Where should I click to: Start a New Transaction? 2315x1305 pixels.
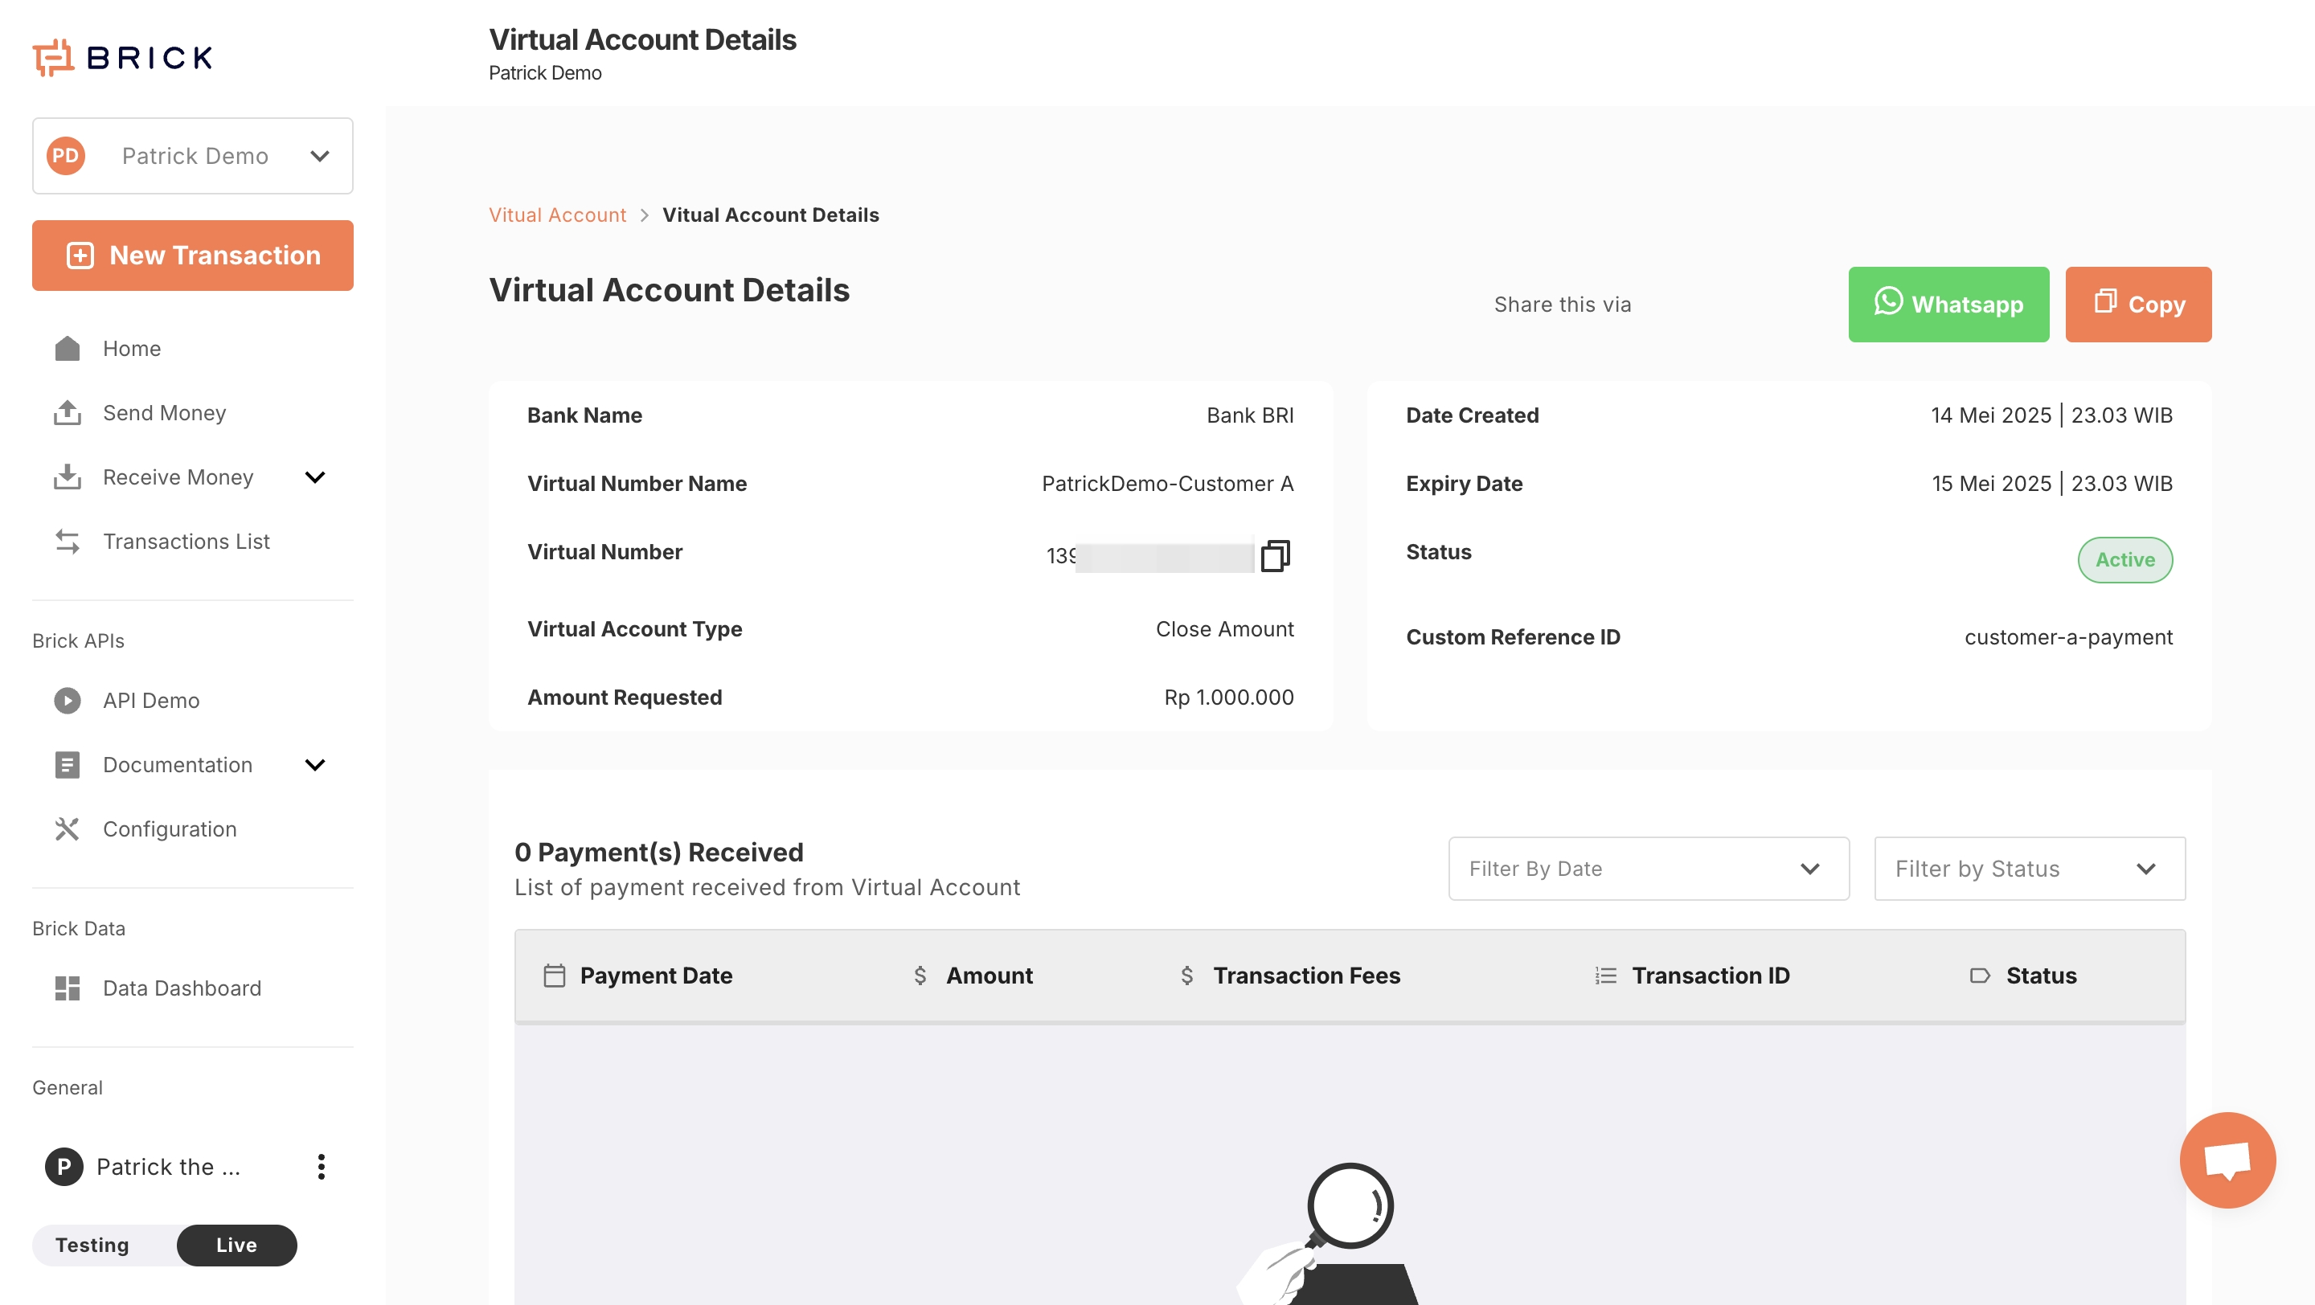click(192, 255)
